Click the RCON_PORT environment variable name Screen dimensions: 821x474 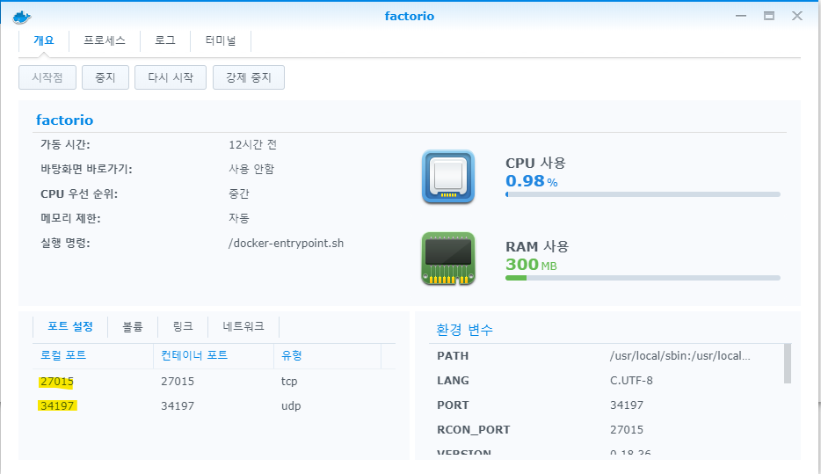coord(473,429)
